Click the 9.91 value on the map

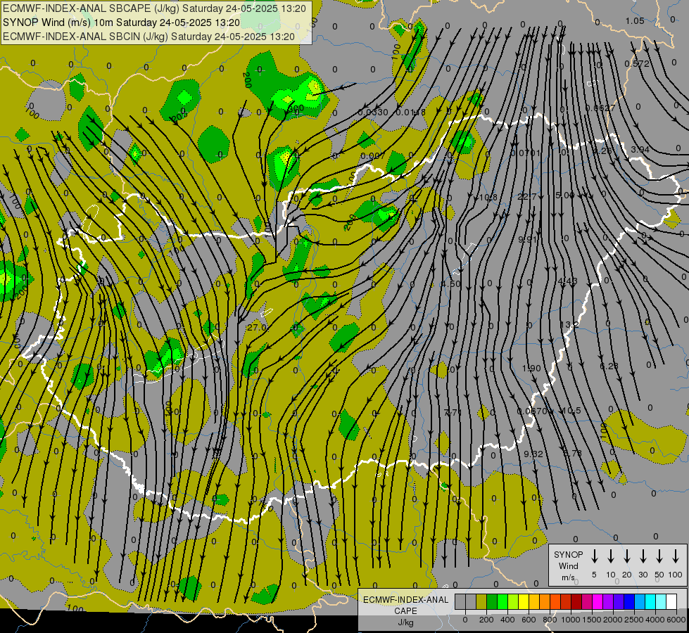[x=527, y=239]
